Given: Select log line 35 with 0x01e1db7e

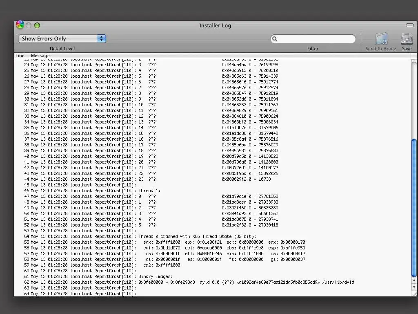Looking at the screenshot, I should [x=212, y=128].
